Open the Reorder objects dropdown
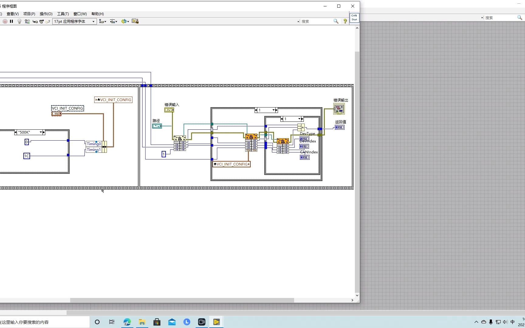525x328 pixels. (x=125, y=21)
